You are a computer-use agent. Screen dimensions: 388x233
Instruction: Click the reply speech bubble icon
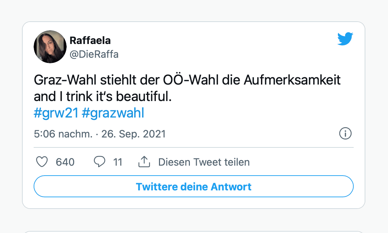(99, 162)
